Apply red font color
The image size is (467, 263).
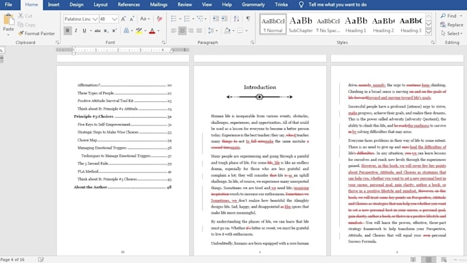click(x=152, y=31)
